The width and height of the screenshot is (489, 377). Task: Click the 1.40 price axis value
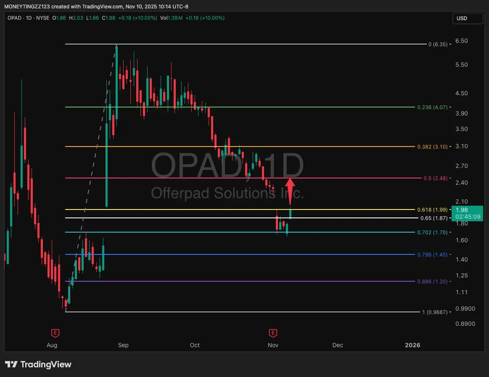pyautogui.click(x=462, y=259)
